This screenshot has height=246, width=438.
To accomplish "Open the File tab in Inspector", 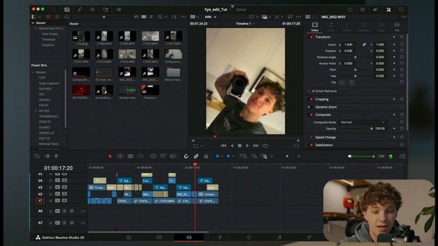I will pyautogui.click(x=397, y=27).
